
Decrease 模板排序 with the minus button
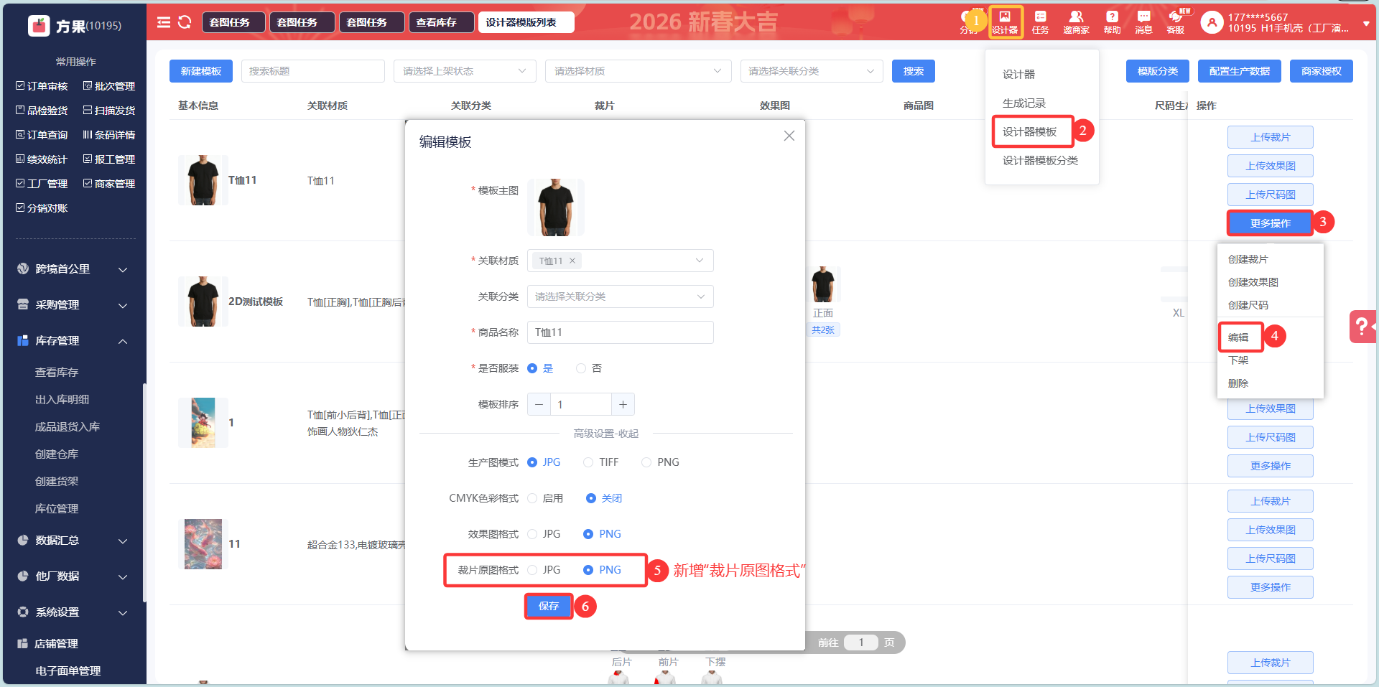(x=539, y=405)
